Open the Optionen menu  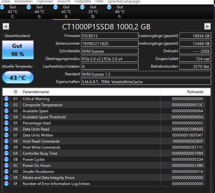pos(45,2)
